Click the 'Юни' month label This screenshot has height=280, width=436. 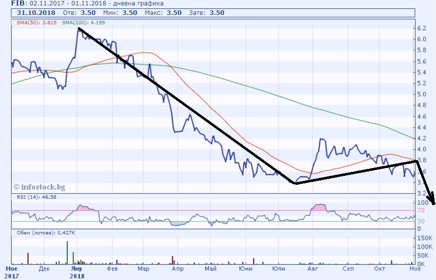(x=246, y=269)
